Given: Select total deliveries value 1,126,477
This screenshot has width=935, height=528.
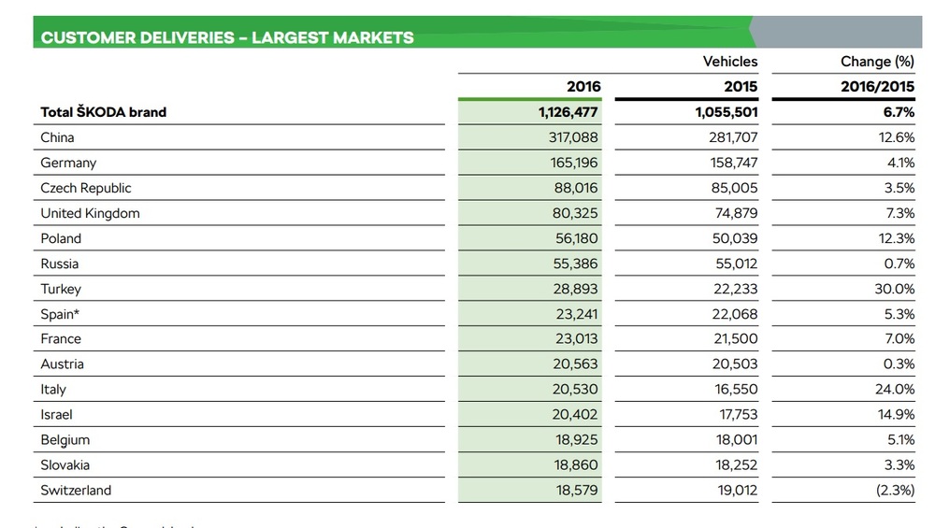Looking at the screenshot, I should click(x=568, y=112).
